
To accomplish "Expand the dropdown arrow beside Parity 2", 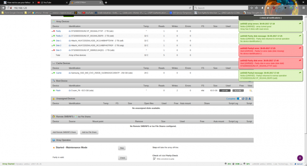I will (x=52, y=36).
